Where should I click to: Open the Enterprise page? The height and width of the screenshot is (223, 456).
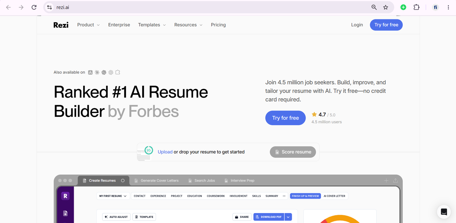point(119,25)
